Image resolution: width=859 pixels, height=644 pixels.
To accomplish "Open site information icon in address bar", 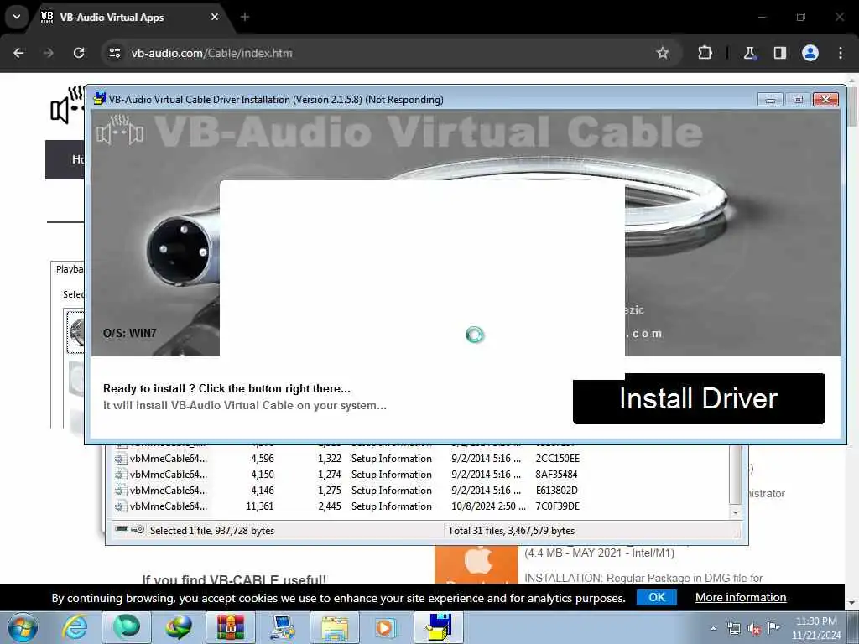I will tap(114, 53).
